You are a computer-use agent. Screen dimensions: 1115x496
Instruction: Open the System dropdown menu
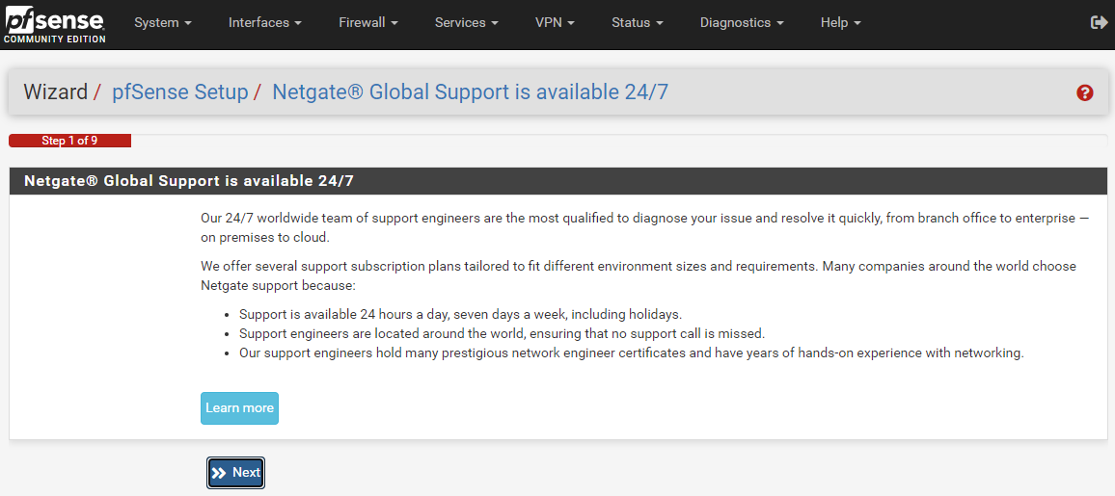pos(163,23)
